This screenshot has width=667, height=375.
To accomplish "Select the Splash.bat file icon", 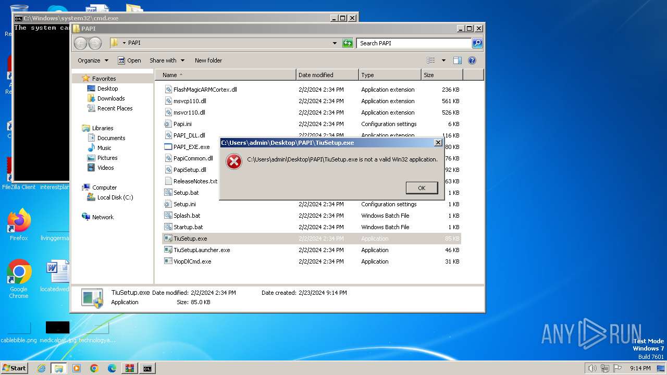I will pos(168,216).
